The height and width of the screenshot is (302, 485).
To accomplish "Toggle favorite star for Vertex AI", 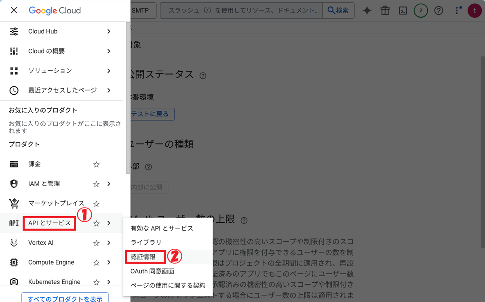I will tap(96, 243).
